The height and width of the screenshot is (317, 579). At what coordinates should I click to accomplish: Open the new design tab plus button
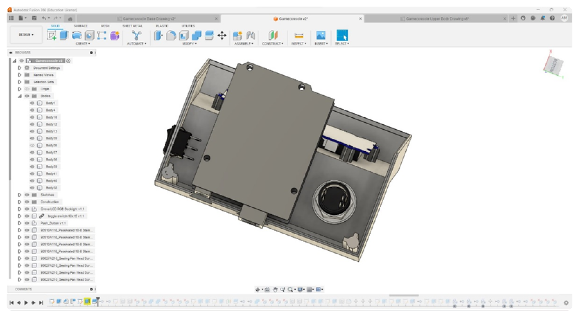pos(513,18)
